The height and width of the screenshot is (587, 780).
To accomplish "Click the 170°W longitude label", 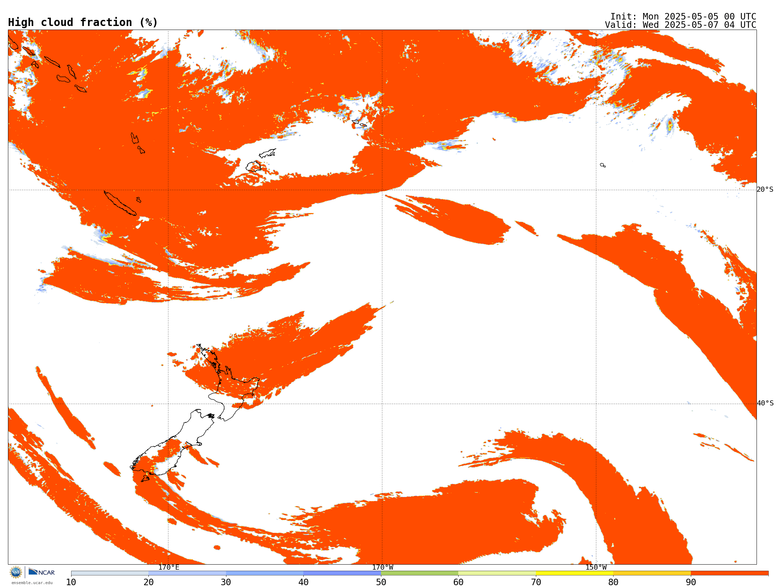I will [x=382, y=567].
